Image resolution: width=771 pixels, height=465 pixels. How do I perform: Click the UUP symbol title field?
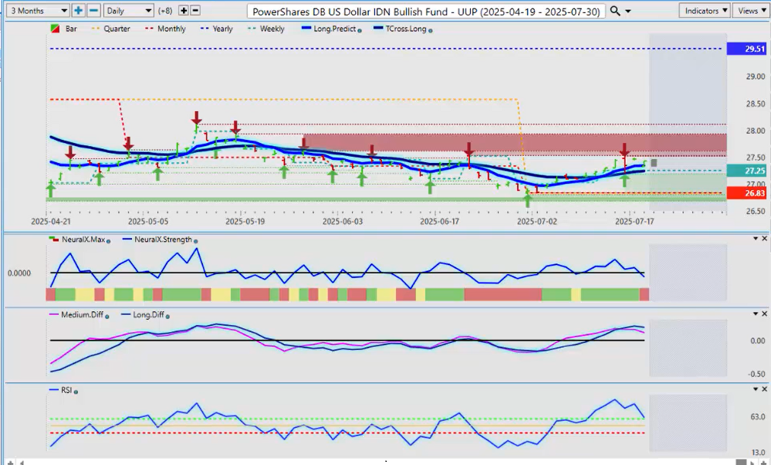(x=426, y=12)
